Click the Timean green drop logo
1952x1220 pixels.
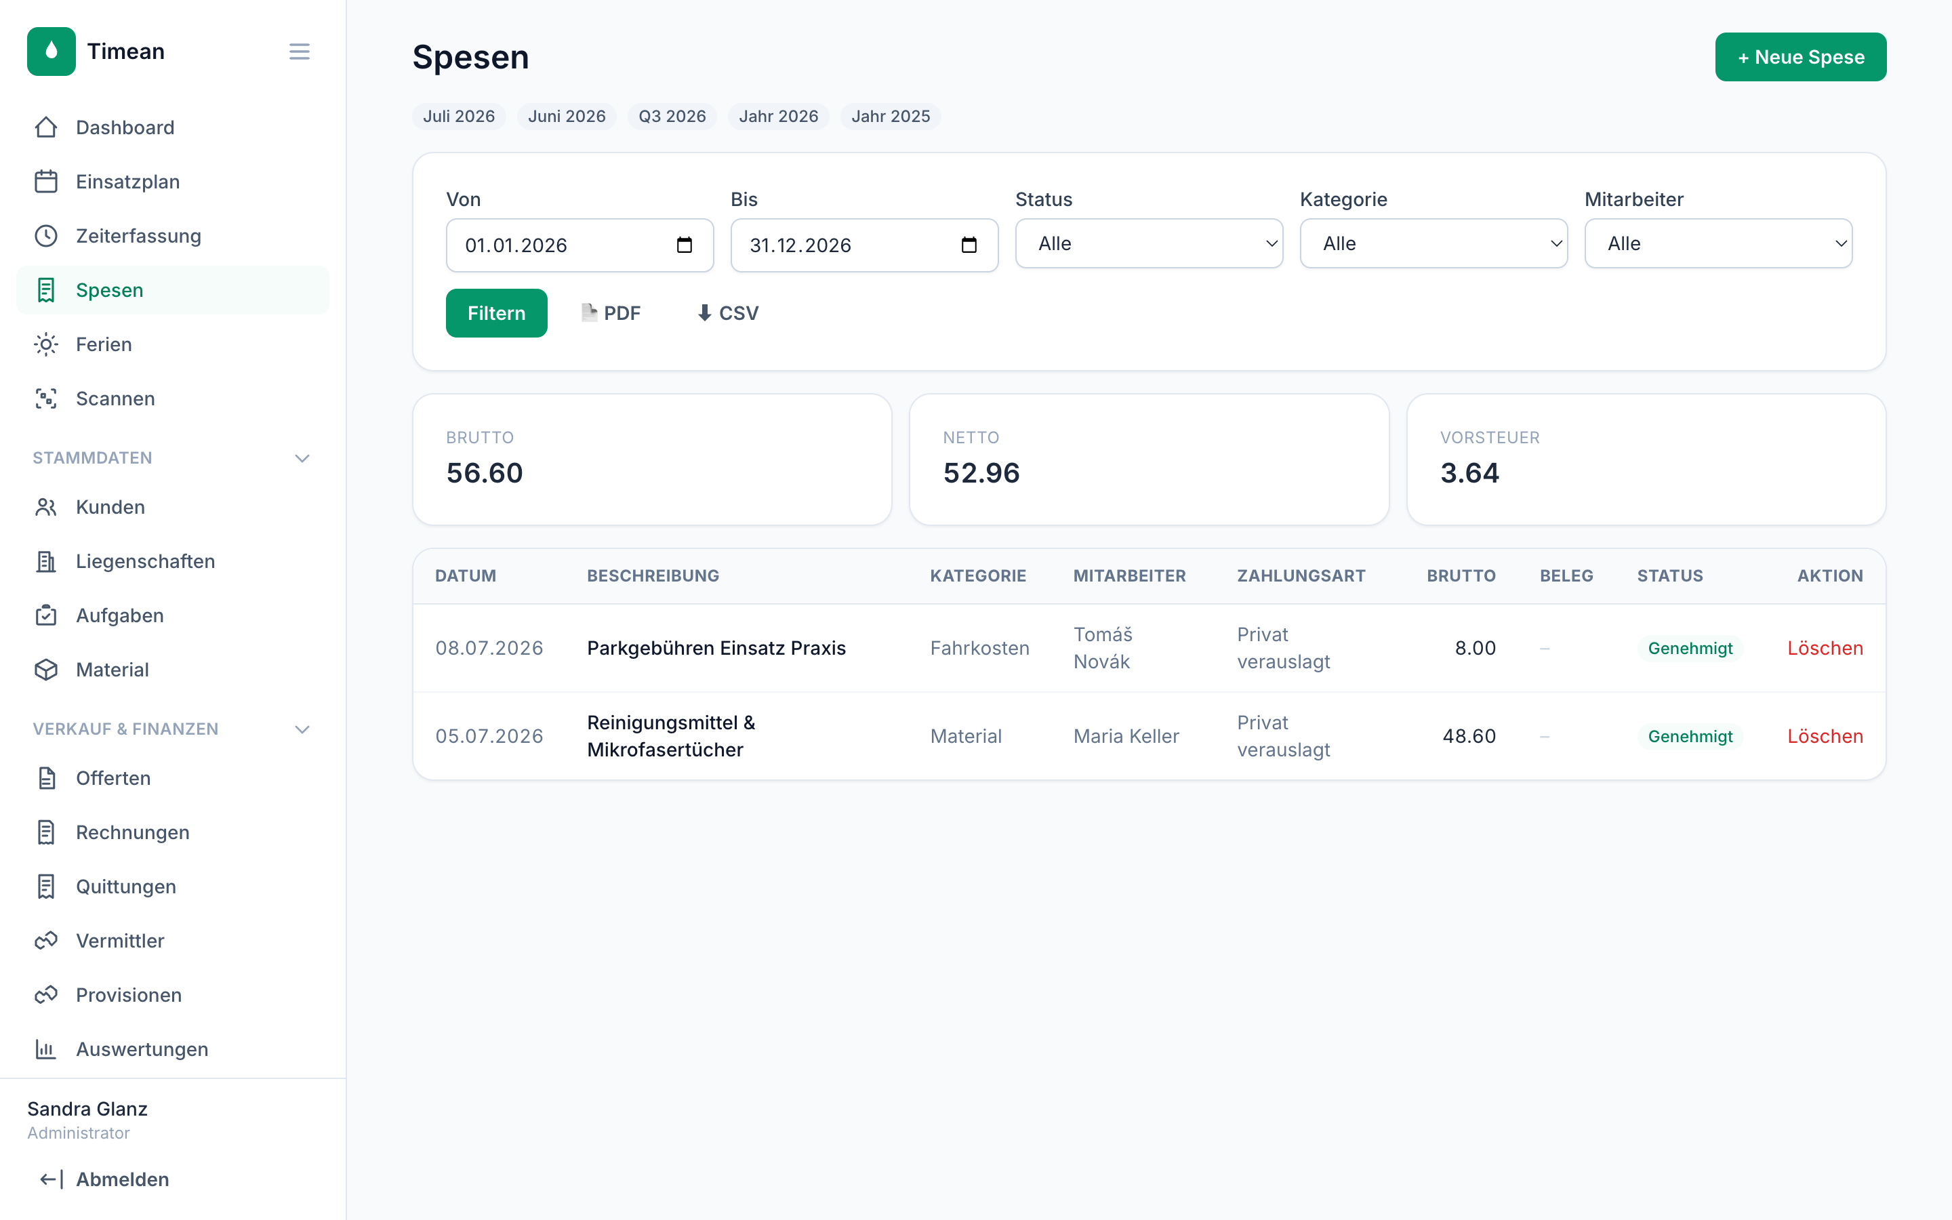click(x=52, y=52)
